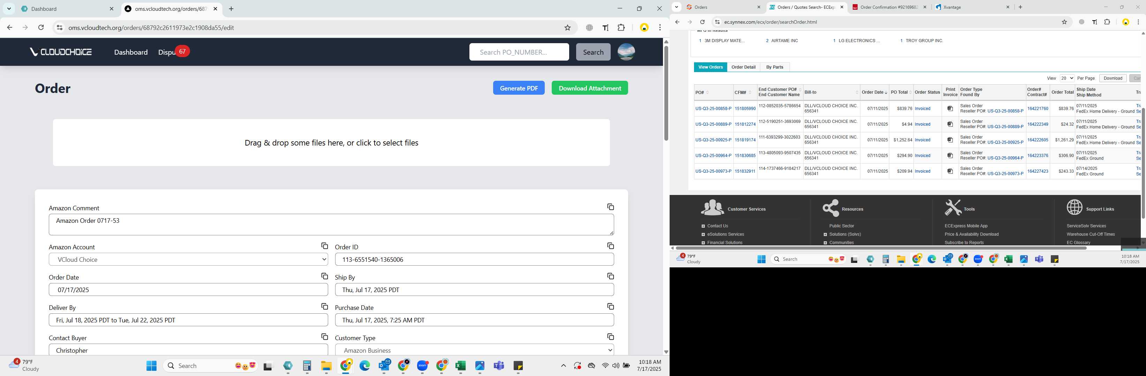
Task: Open CFM# link 151805990
Action: (745, 109)
